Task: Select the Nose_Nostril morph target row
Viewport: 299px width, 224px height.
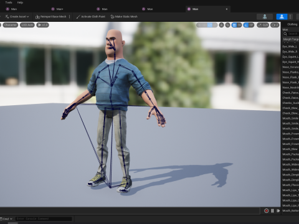Action: click(290, 88)
